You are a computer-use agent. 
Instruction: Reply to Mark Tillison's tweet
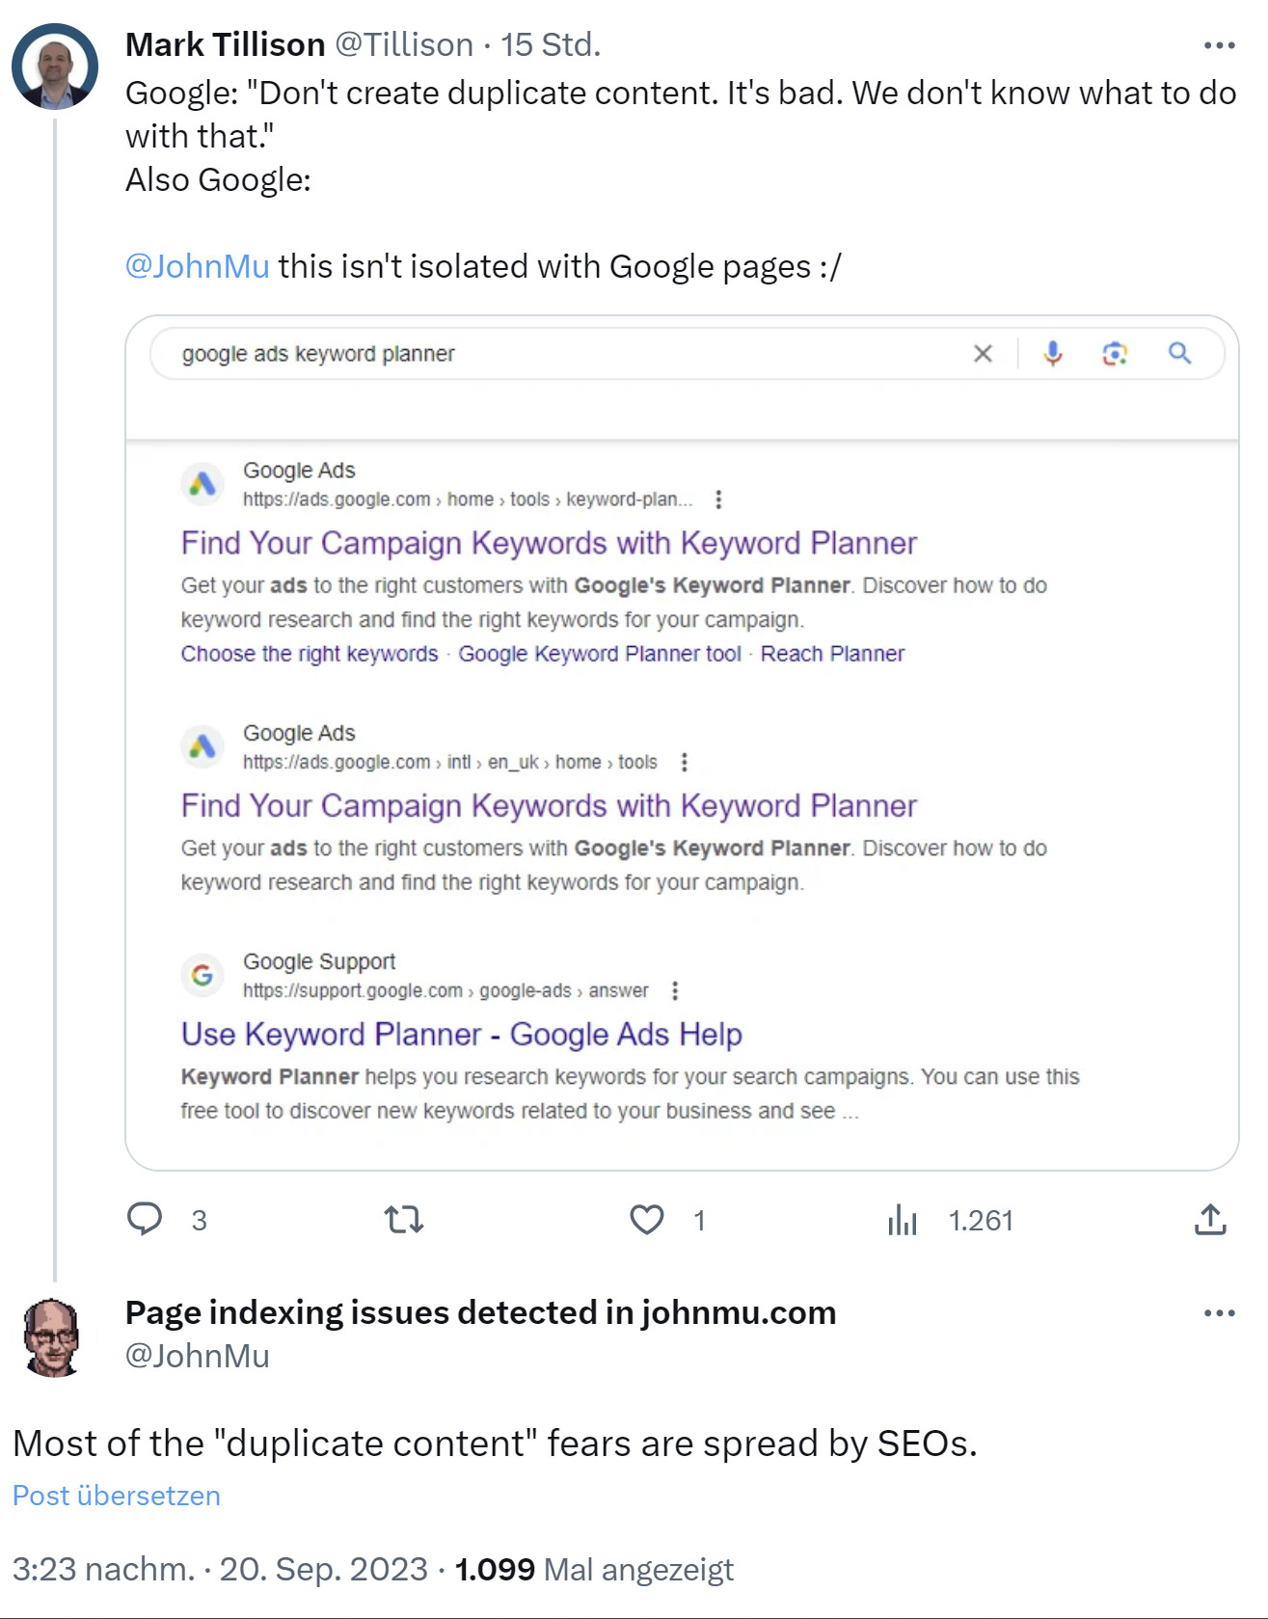pos(146,1221)
